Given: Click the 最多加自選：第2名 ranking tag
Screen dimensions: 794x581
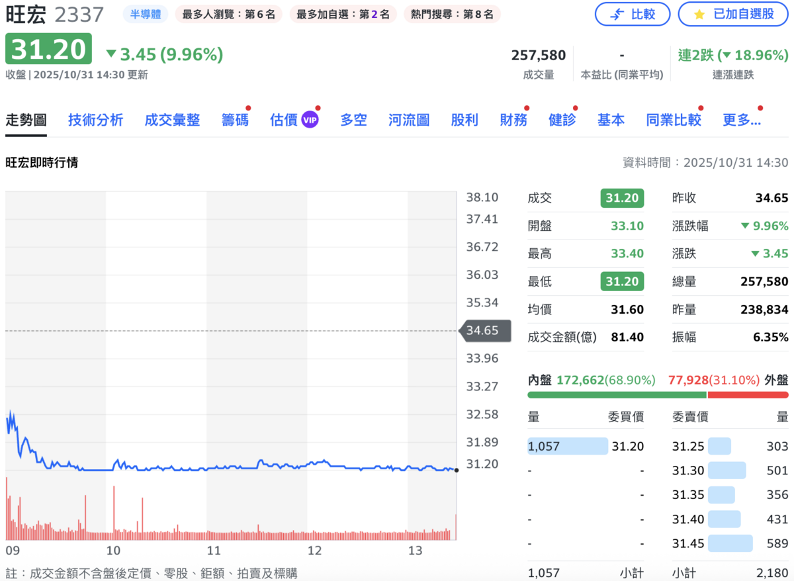Looking at the screenshot, I should coord(343,14).
